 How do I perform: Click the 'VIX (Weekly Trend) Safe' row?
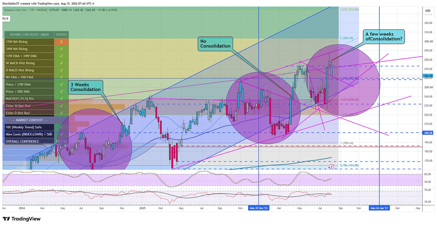click(x=29, y=127)
